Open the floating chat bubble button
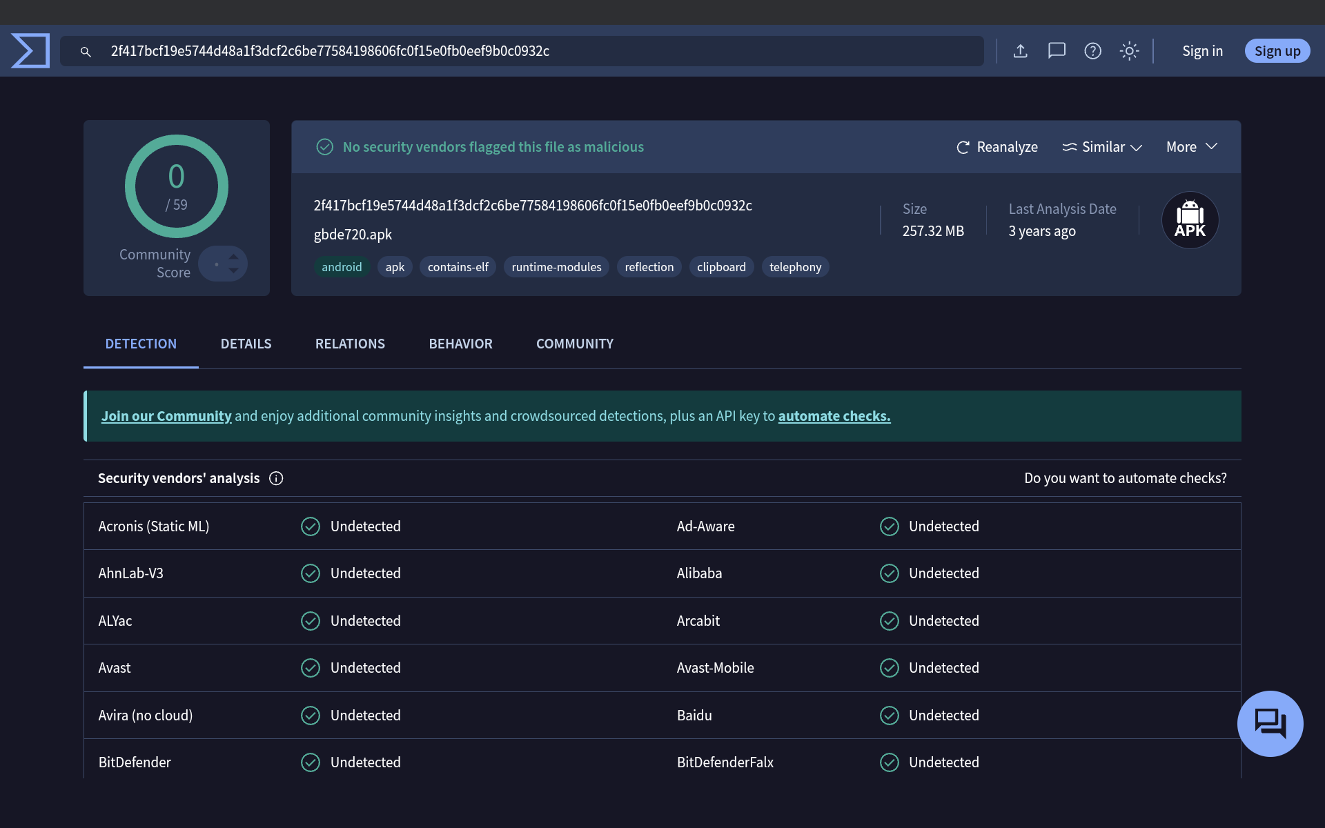The height and width of the screenshot is (828, 1325). click(x=1270, y=723)
